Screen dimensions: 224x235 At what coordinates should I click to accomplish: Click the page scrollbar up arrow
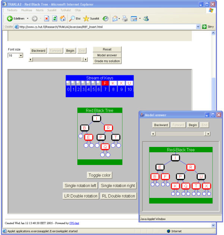tap(213, 33)
